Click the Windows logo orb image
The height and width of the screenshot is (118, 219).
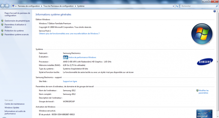(202, 34)
